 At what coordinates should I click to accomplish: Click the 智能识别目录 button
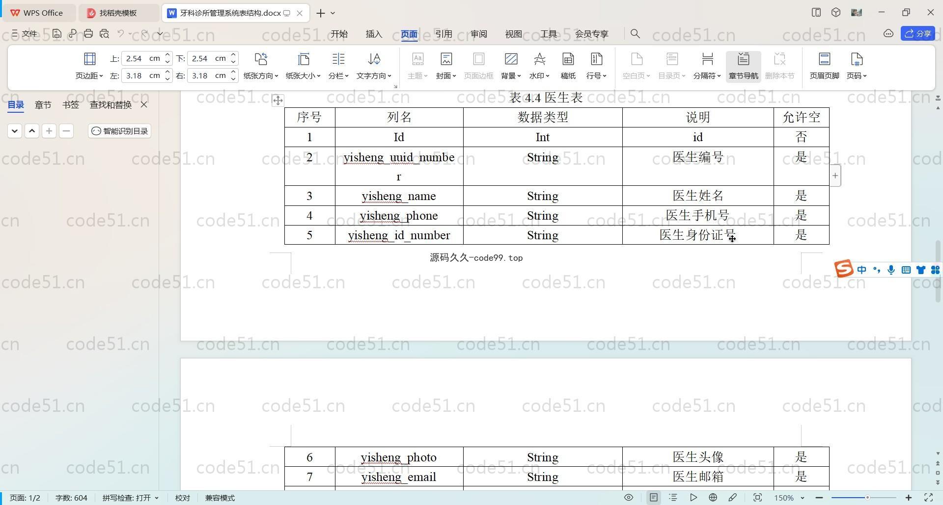coord(120,131)
